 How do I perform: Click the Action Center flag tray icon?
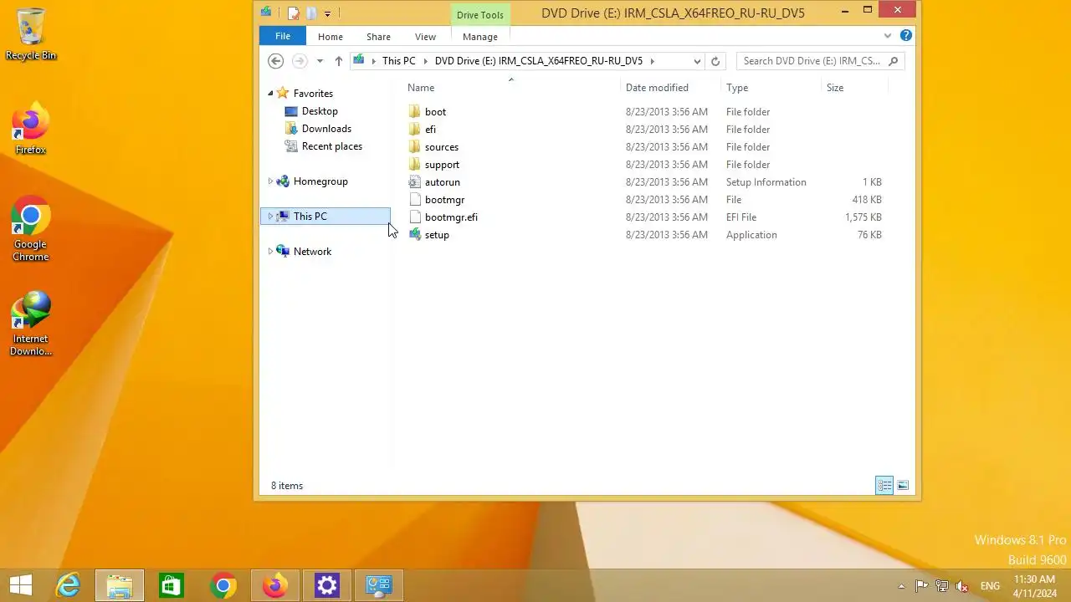pos(921,586)
